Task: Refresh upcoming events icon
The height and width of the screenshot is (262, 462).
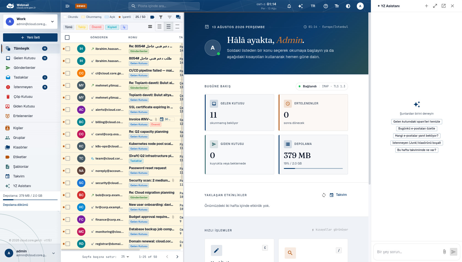Action: click(324, 195)
